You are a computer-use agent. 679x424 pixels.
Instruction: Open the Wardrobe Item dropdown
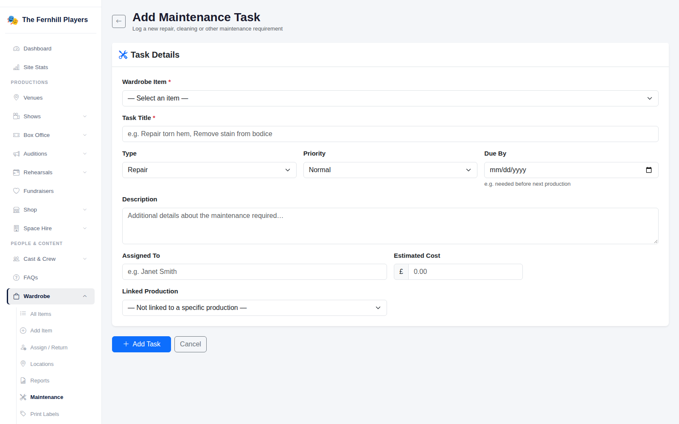[390, 98]
